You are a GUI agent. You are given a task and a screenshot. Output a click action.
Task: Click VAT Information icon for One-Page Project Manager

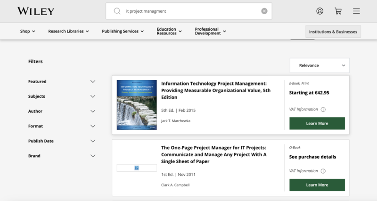(323, 171)
